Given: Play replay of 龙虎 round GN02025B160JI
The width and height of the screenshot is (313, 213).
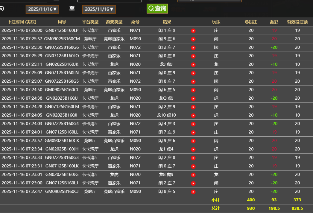Looking at the screenshot, I should pyautogui.click(x=193, y=115).
